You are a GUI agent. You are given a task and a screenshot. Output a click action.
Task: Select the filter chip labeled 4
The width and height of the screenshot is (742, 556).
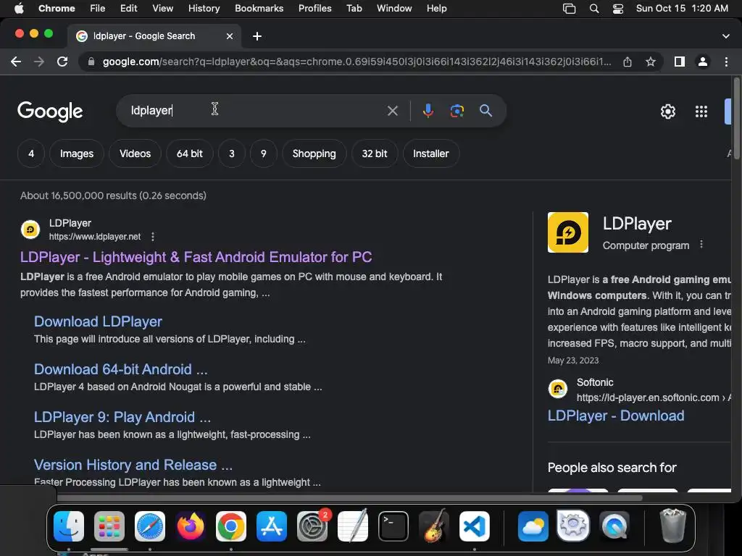tap(31, 153)
